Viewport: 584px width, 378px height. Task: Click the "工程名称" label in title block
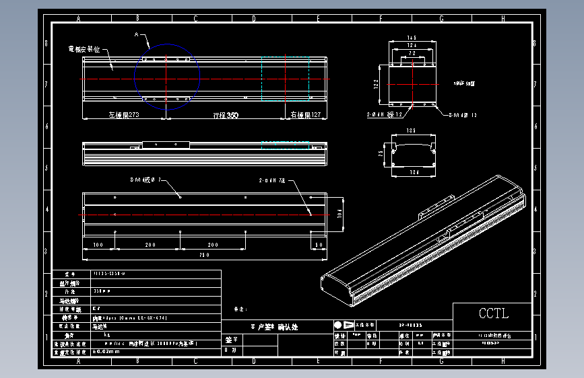[364, 325]
